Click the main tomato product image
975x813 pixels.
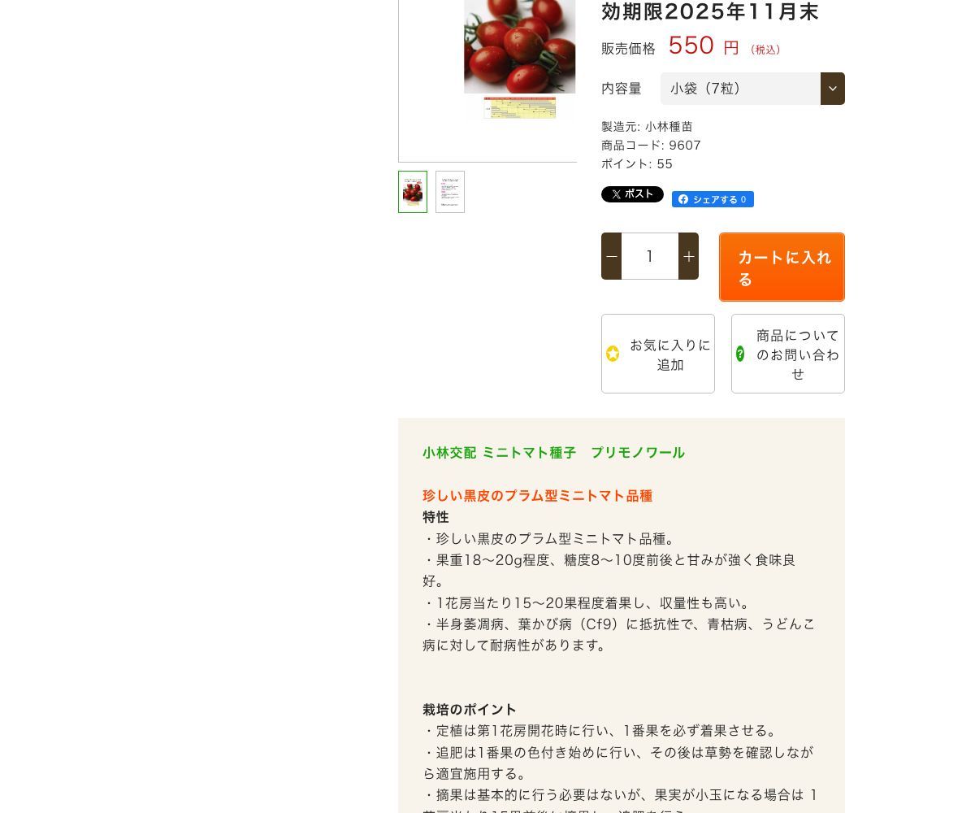click(520, 46)
